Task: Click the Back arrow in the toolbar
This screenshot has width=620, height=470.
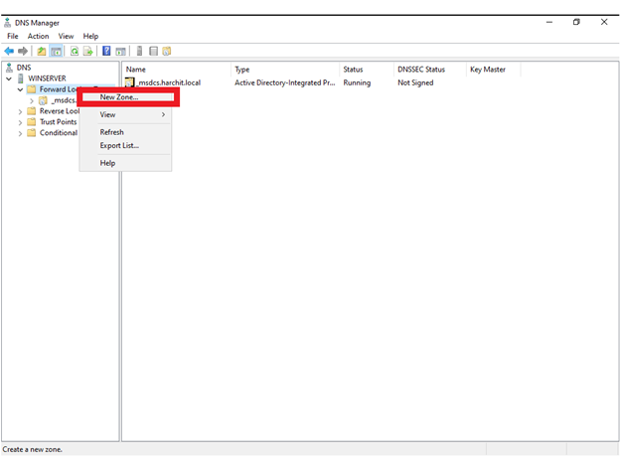Action: tap(9, 51)
